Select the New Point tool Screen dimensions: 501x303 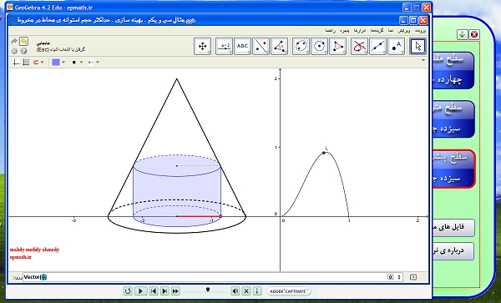point(396,46)
